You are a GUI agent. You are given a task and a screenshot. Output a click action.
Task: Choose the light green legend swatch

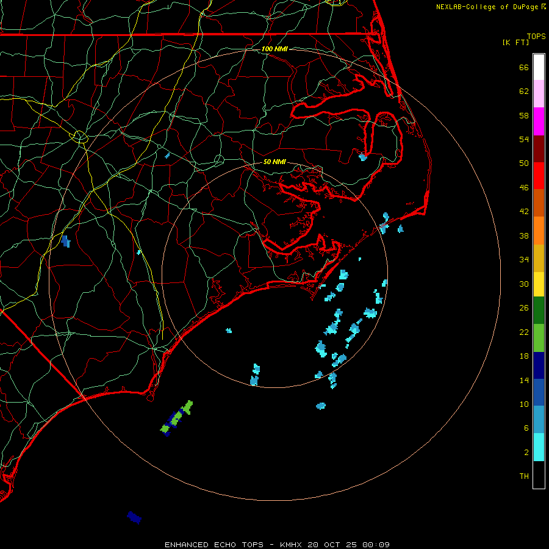click(539, 338)
